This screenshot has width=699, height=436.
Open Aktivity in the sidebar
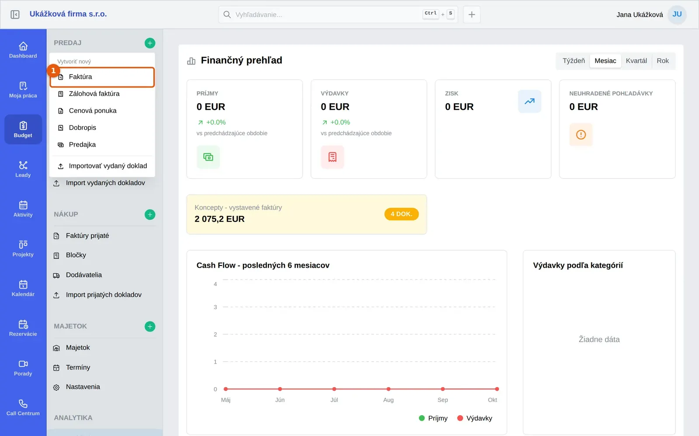click(x=23, y=209)
